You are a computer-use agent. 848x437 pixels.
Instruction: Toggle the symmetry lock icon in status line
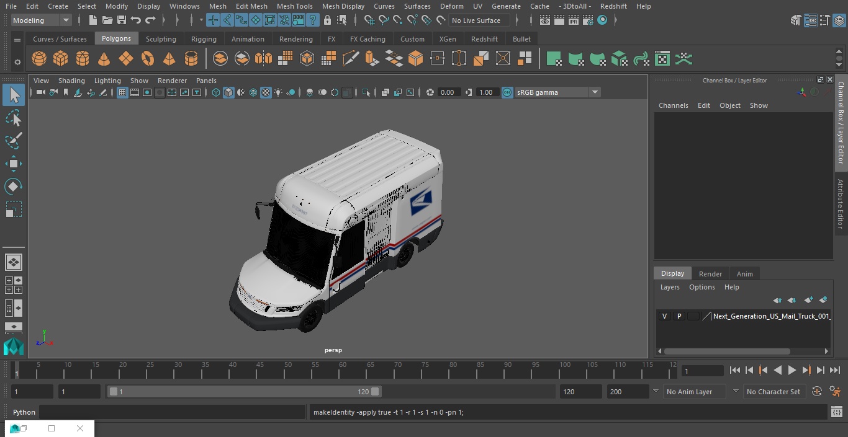[327, 20]
